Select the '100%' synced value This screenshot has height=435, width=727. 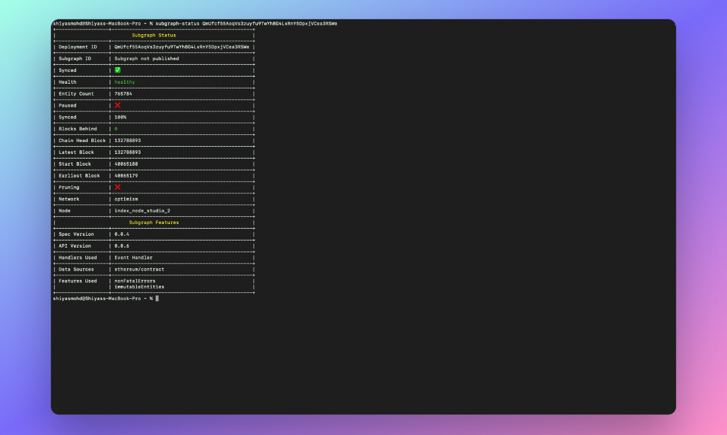tap(120, 117)
